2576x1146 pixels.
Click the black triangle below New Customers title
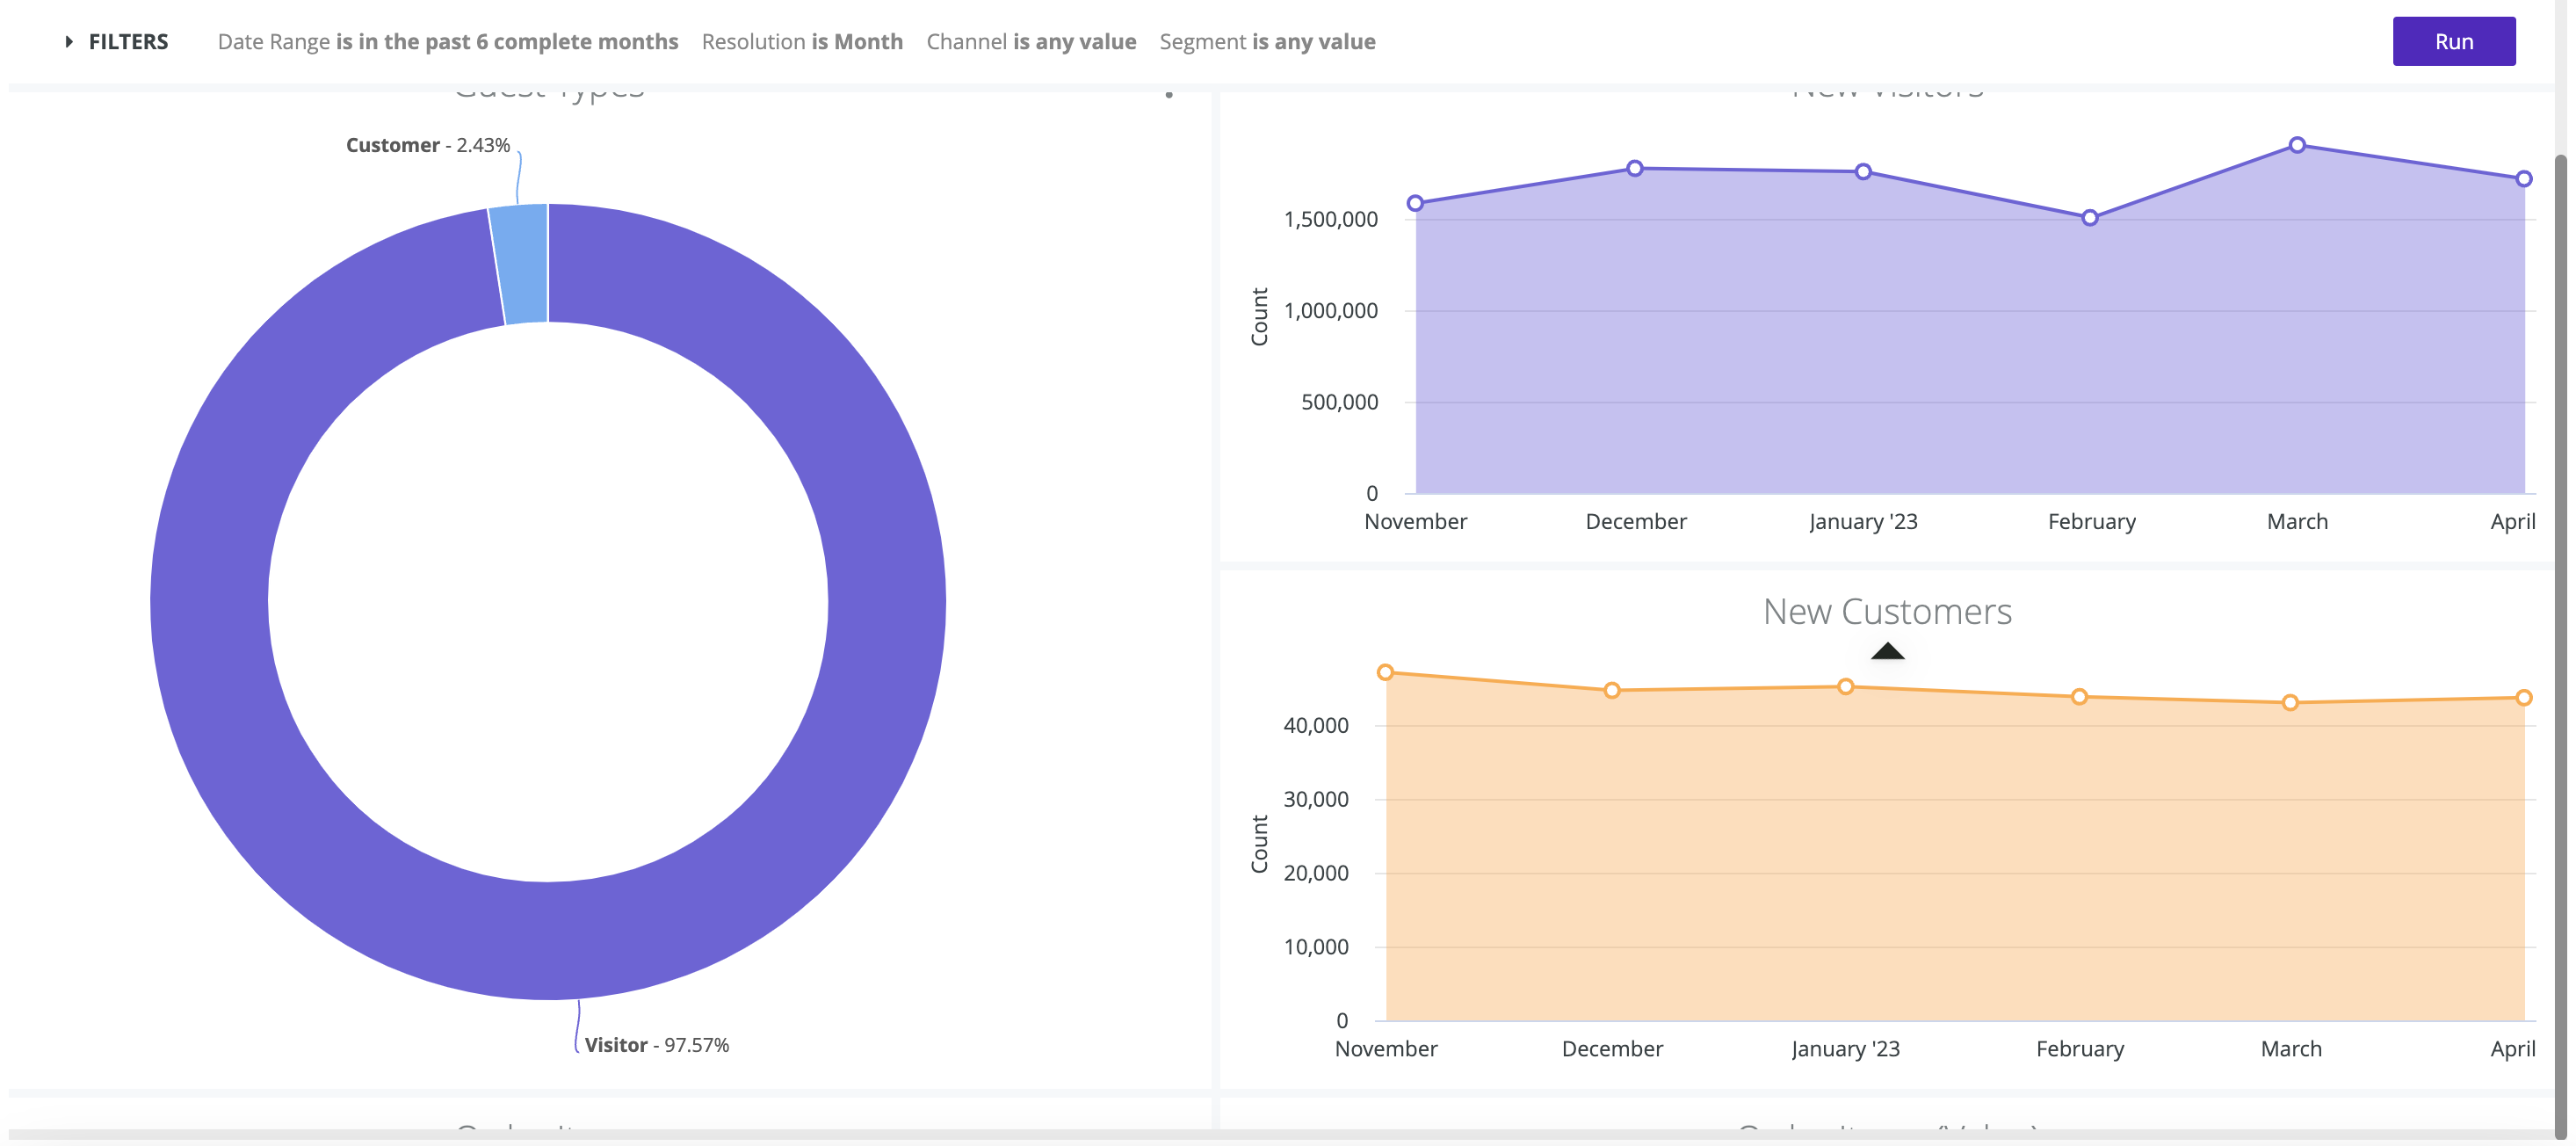click(1886, 651)
